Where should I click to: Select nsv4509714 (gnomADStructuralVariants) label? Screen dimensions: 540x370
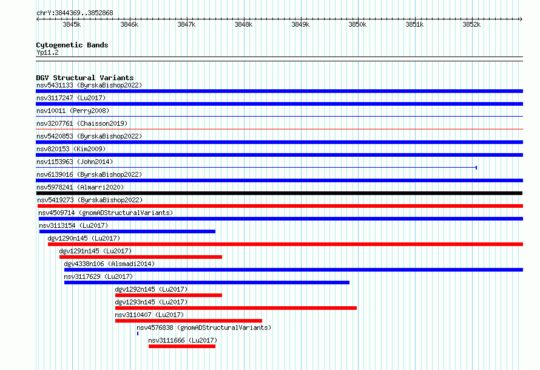click(x=106, y=213)
